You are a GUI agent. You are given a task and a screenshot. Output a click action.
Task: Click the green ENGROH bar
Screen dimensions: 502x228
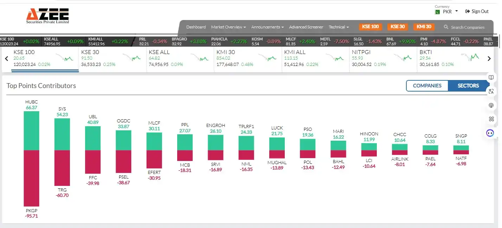215,143
